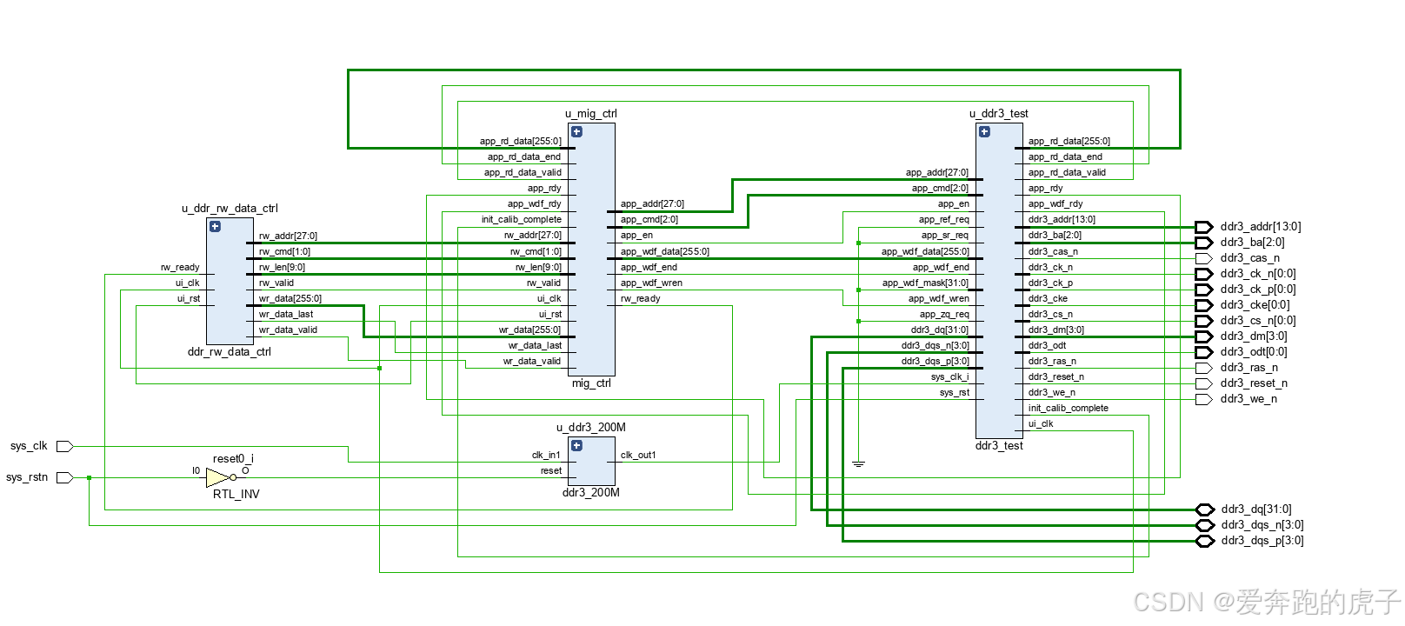The image size is (1405, 626).
Task: Click the u_mig_ctrl instance name label
Action: 591,114
